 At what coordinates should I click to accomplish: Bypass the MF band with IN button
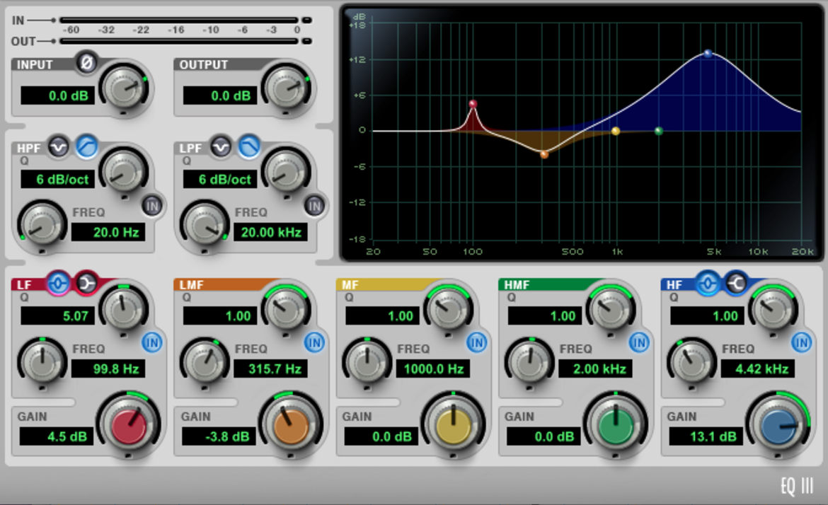(476, 343)
